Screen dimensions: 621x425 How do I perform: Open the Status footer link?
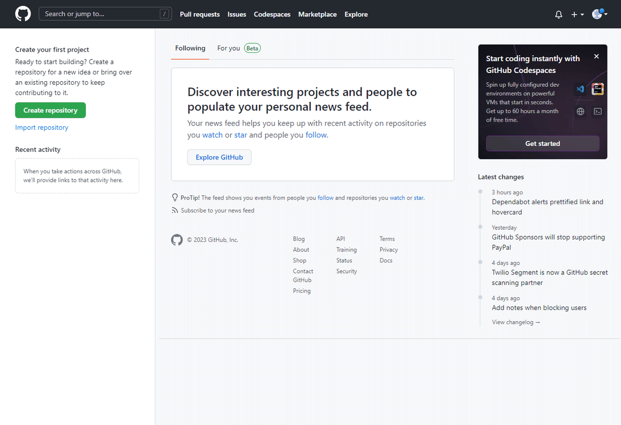pyautogui.click(x=344, y=261)
